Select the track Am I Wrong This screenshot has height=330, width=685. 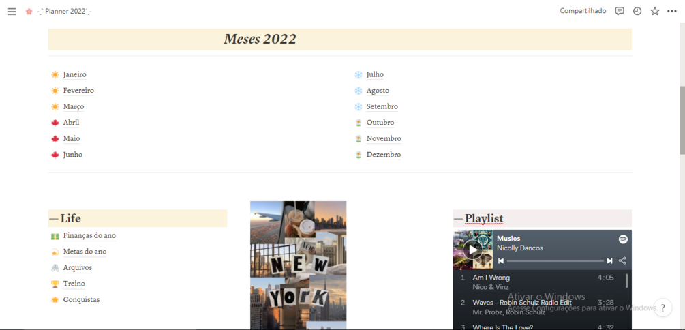point(491,277)
